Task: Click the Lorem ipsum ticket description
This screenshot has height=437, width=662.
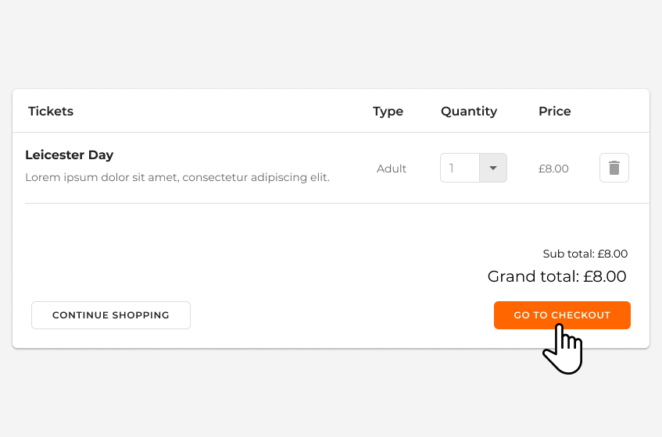Action: 177,177
